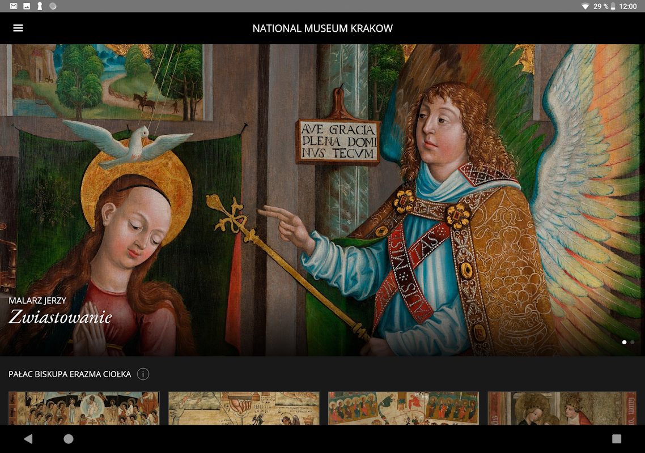Tap the Android back button
This screenshot has height=453, width=645.
pos(28,439)
